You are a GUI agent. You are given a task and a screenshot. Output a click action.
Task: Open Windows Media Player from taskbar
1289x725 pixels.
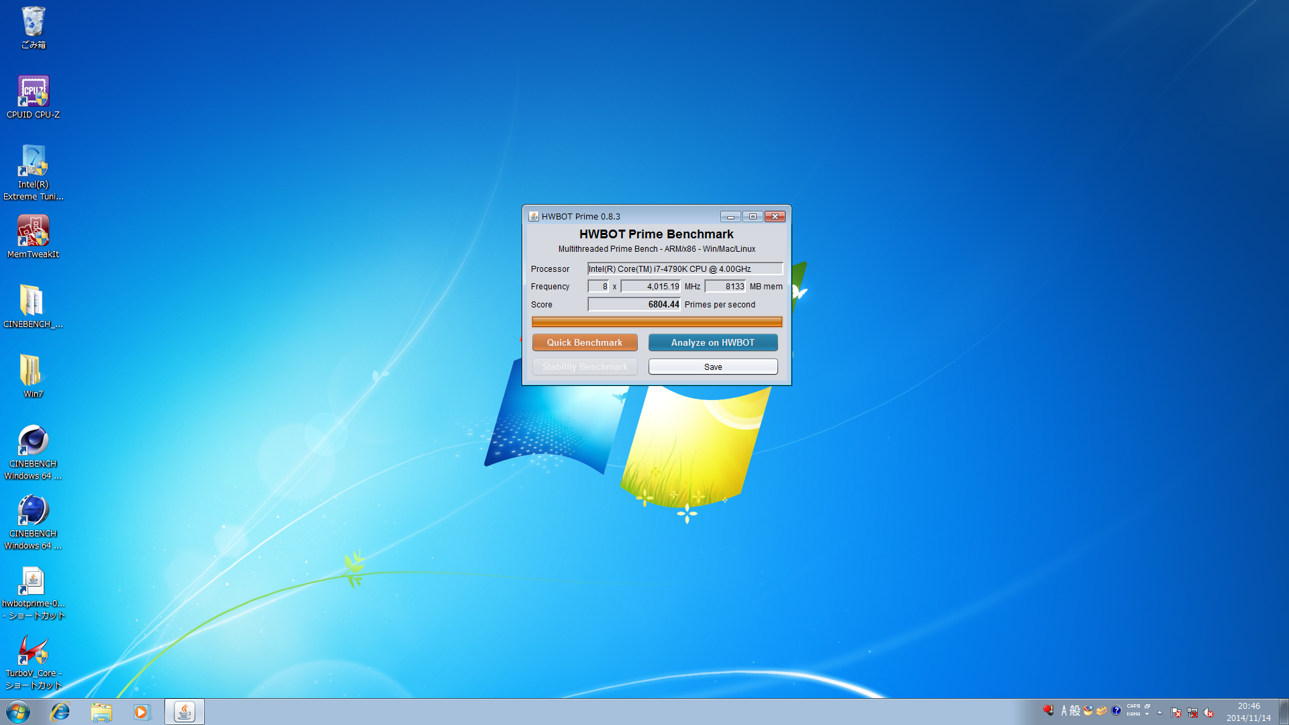[142, 712]
